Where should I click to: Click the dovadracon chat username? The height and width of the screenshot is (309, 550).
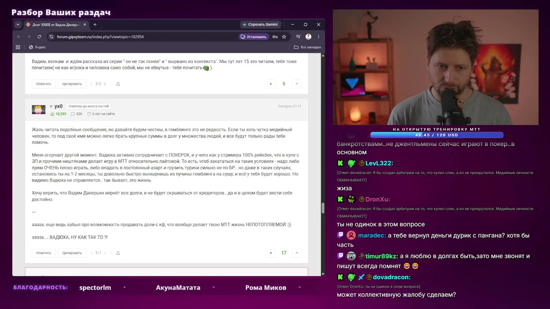pyautogui.click(x=391, y=277)
